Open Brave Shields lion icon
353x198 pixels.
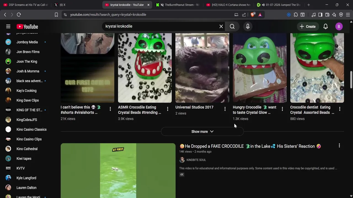coord(253,15)
